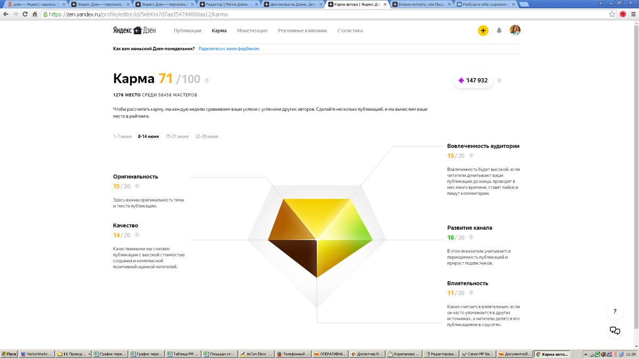The image size is (639, 359).
Task: Open VectorWorks from the taskbar
Action: pos(37,354)
